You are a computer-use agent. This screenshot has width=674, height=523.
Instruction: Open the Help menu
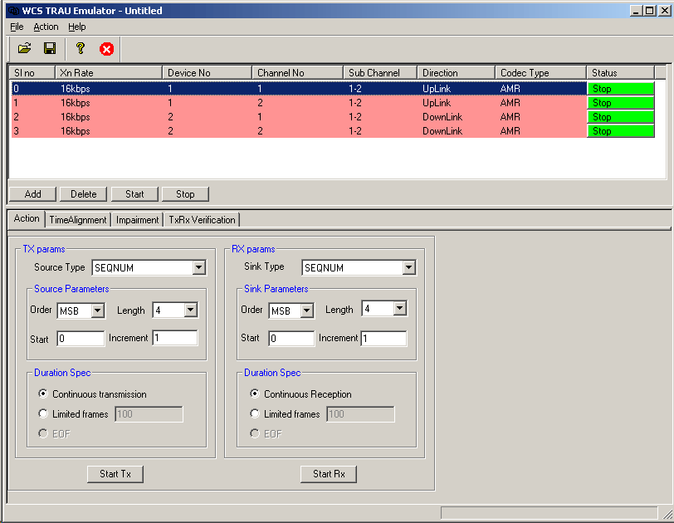(x=77, y=27)
